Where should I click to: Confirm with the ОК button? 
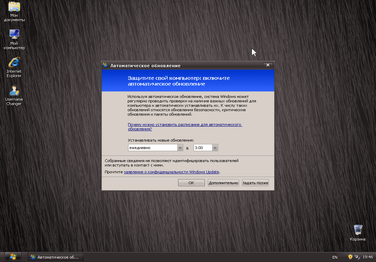coord(191,183)
